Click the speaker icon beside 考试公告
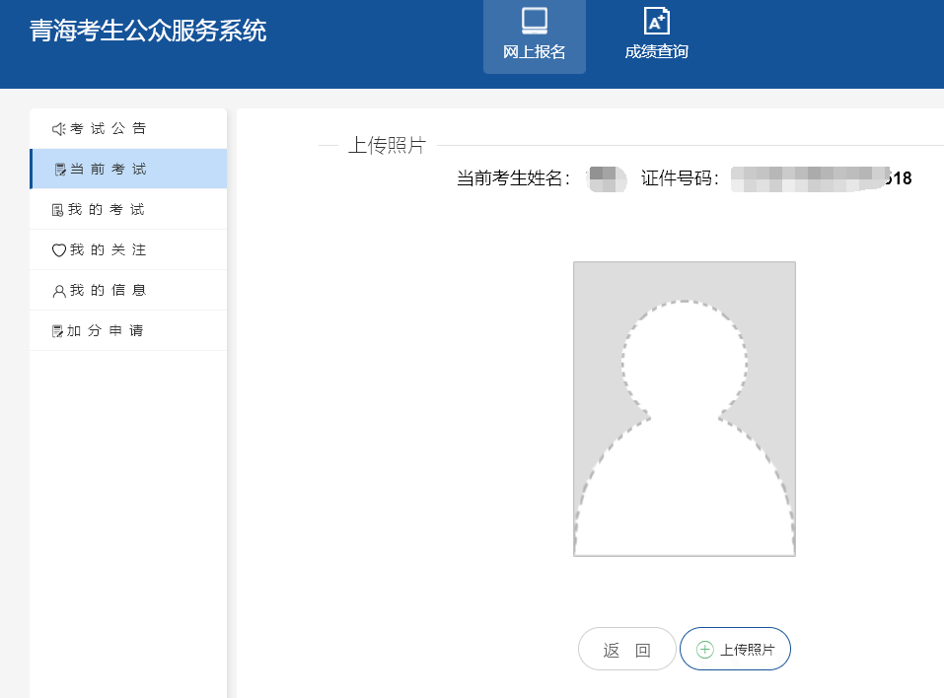This screenshot has width=944, height=698. point(58,129)
